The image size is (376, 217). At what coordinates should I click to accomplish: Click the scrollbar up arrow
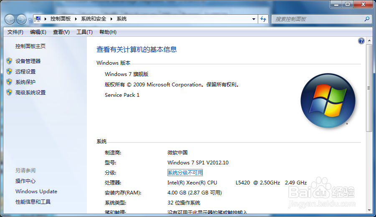coord(369,40)
